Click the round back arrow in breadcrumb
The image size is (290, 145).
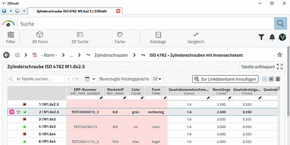[7, 55]
